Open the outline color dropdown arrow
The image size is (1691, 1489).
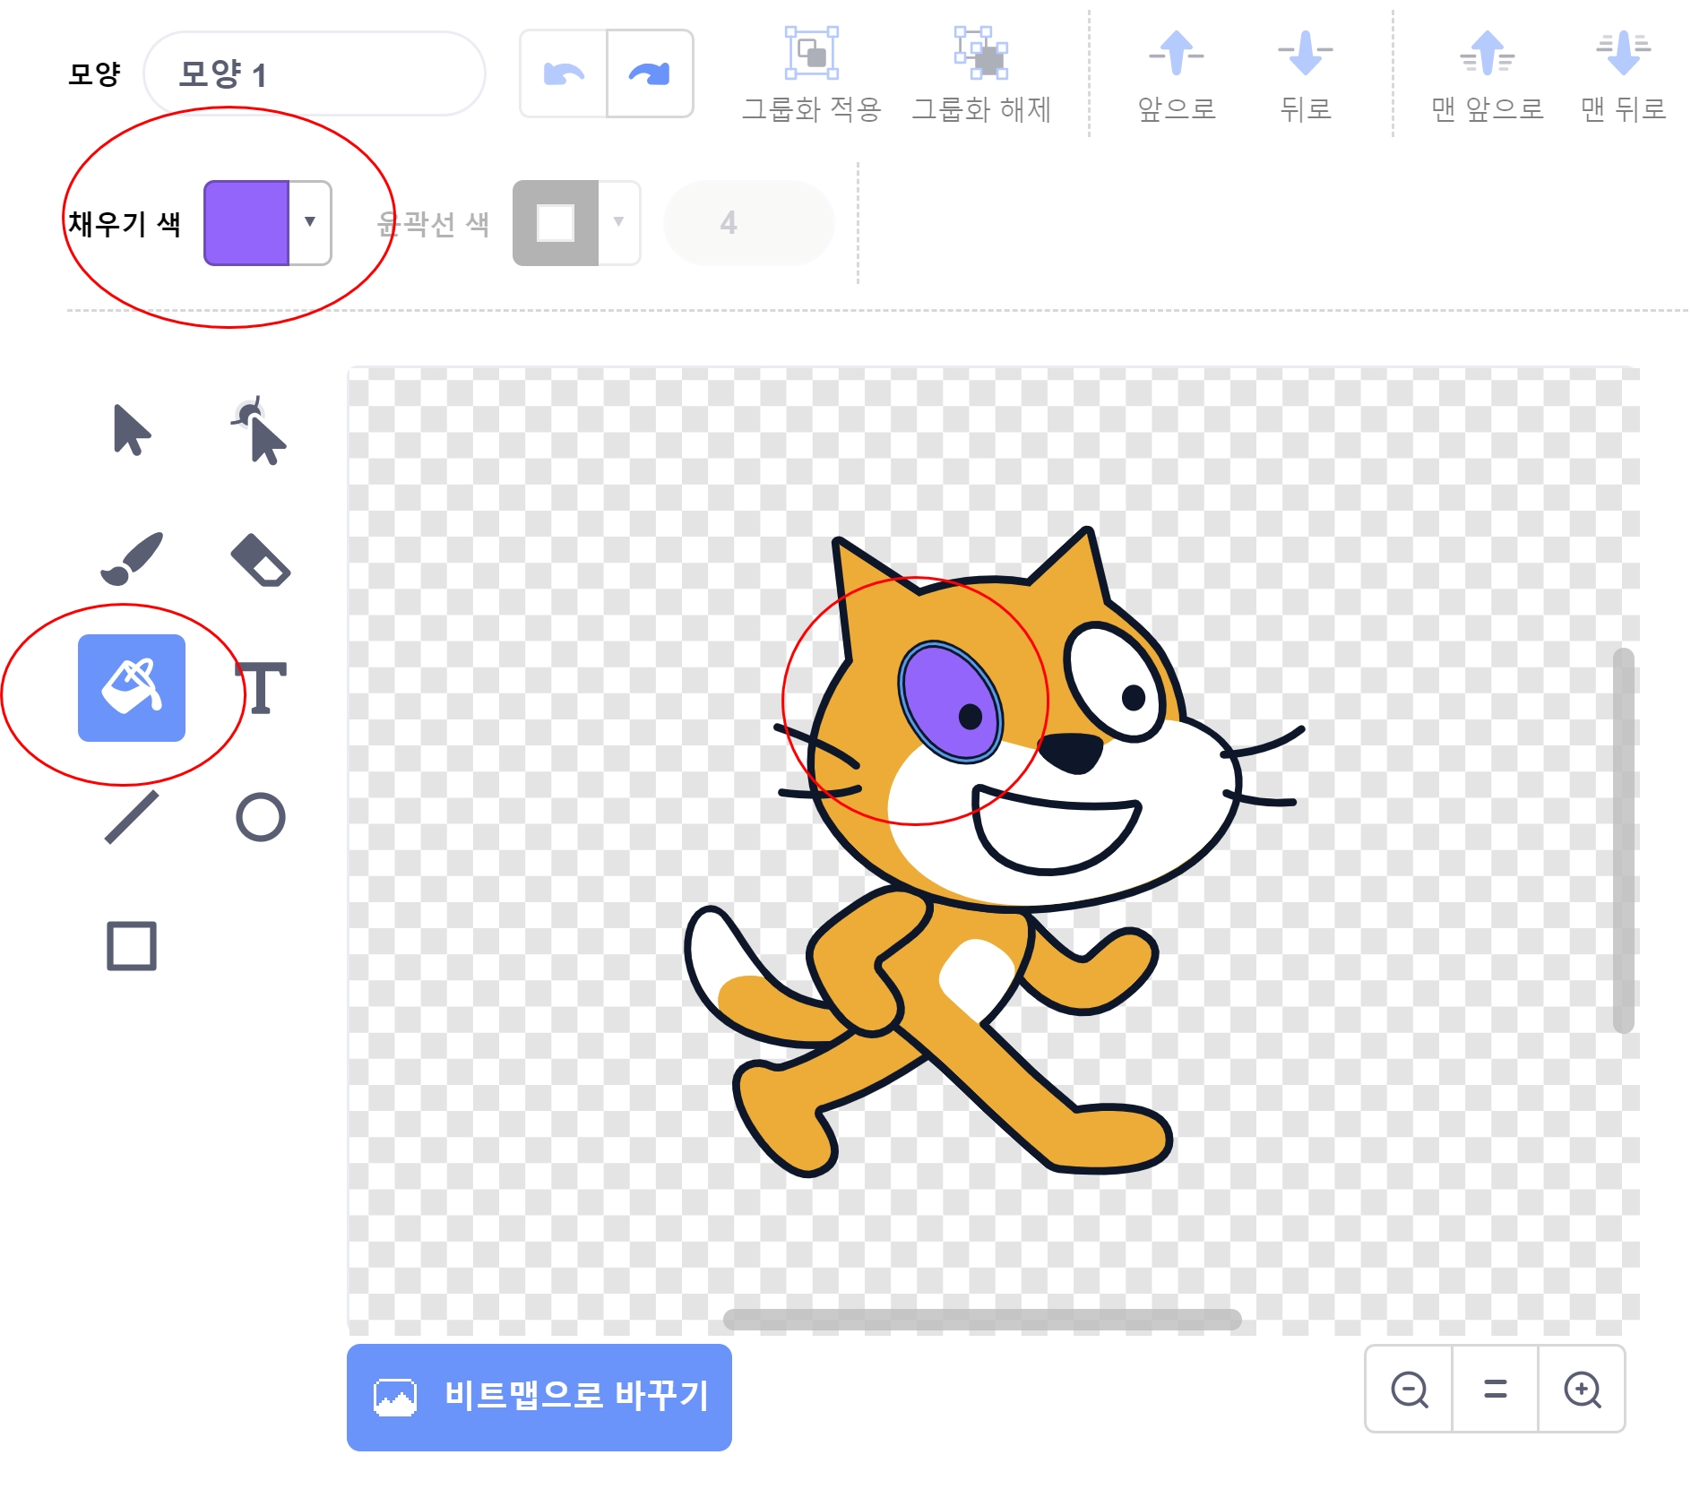pos(618,222)
